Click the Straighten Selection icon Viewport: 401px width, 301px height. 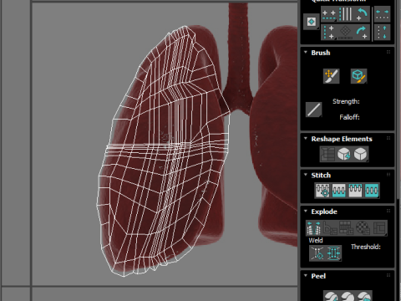coord(327,154)
